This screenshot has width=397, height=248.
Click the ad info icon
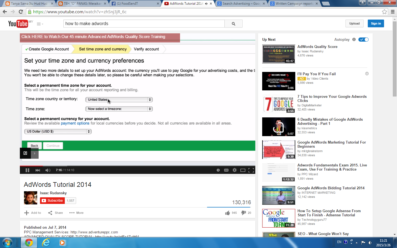367,74
